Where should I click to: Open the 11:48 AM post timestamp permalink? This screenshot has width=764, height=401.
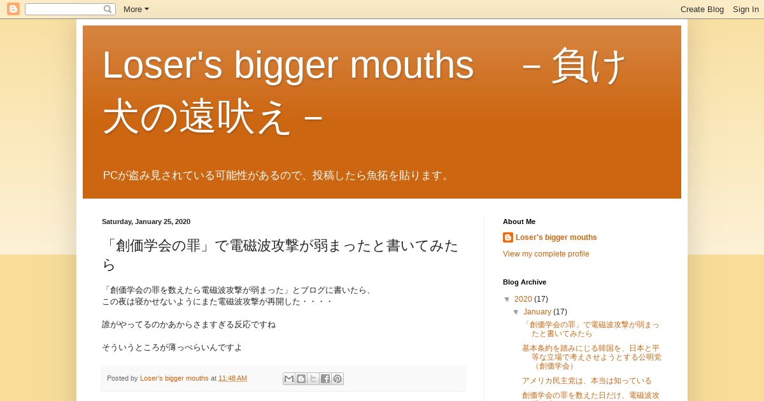pyautogui.click(x=232, y=378)
